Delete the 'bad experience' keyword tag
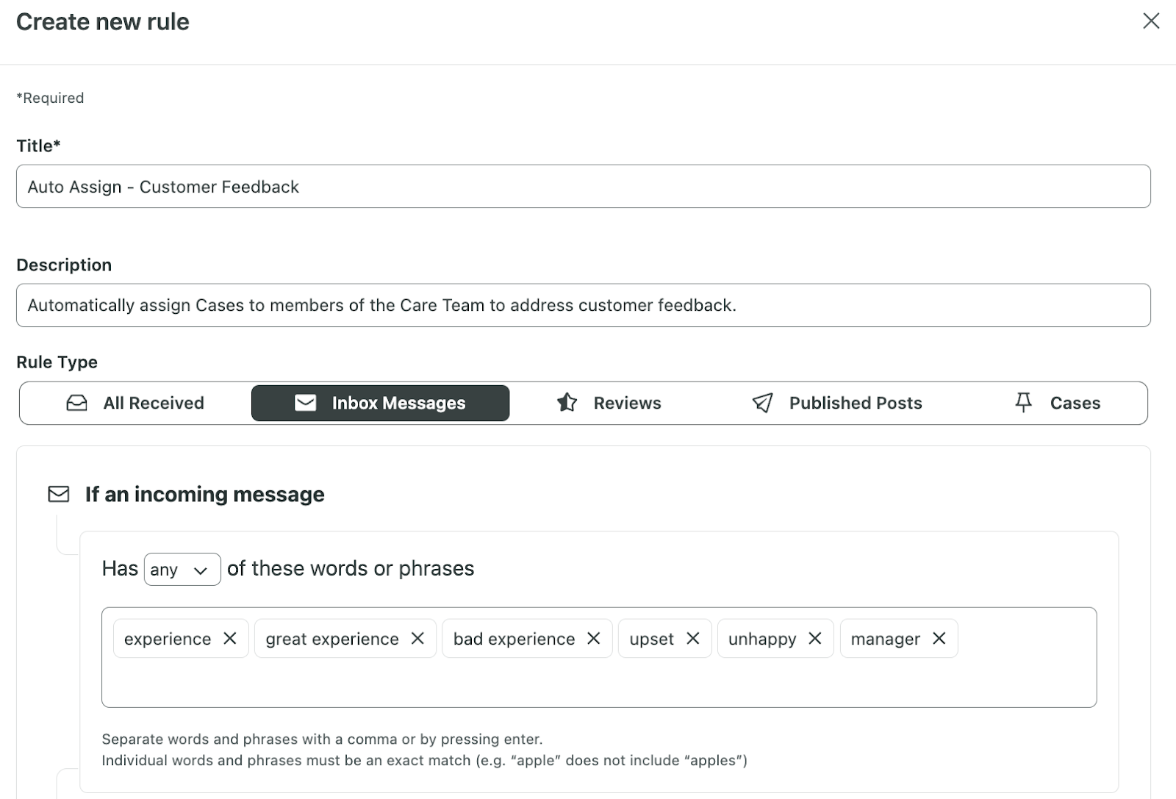1176x799 pixels. pyautogui.click(x=594, y=638)
